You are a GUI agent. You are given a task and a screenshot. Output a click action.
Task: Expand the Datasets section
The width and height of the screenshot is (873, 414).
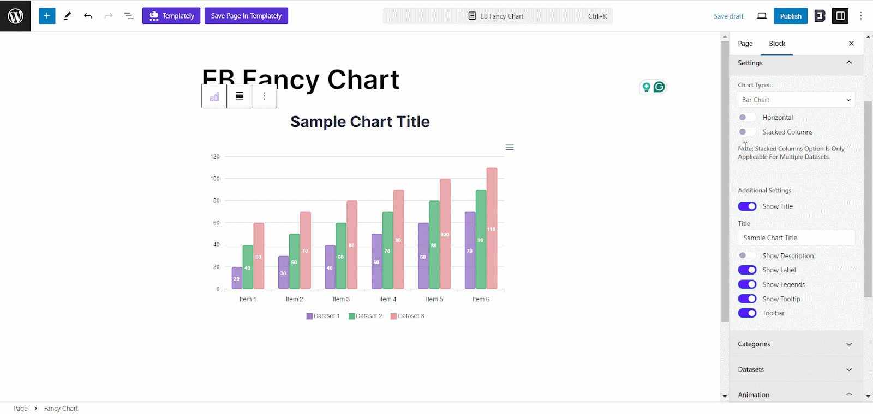click(796, 369)
